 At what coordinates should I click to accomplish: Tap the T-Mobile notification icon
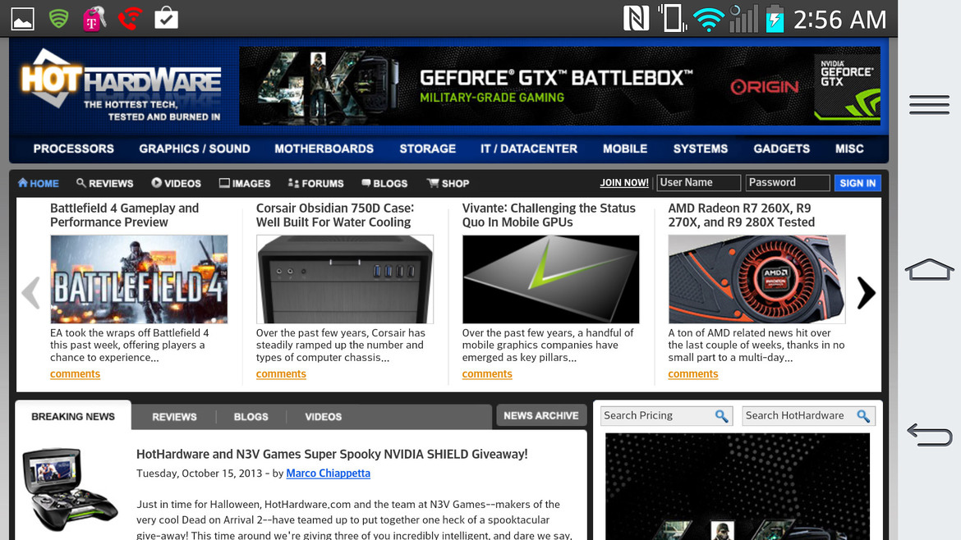(94, 19)
